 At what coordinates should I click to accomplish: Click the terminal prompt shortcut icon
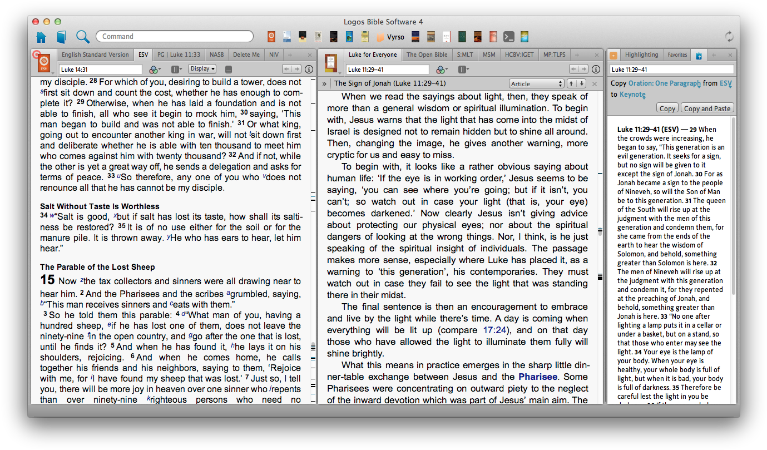click(508, 37)
